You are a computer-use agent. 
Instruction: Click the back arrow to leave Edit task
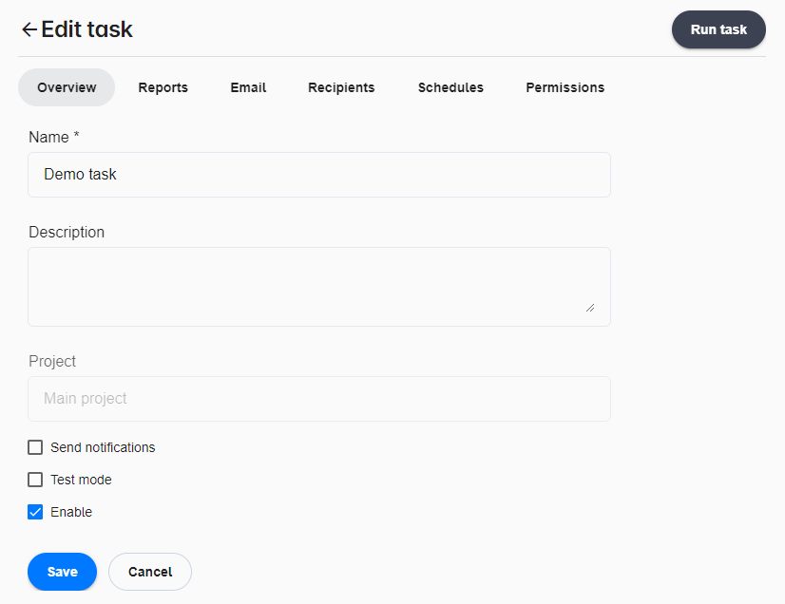pyautogui.click(x=29, y=29)
